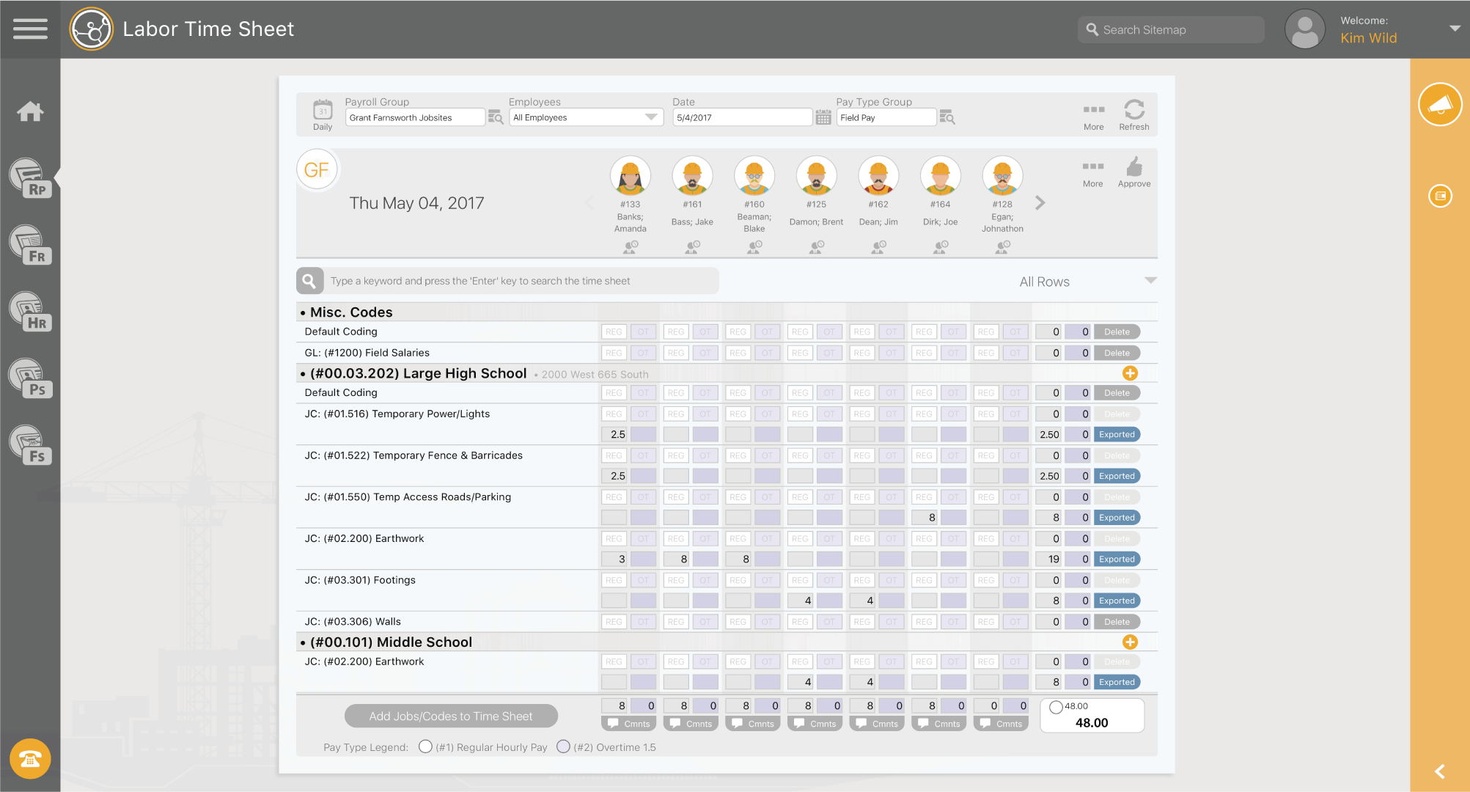Open the hamburger menu at top left
The width and height of the screenshot is (1470, 792).
coord(30,29)
